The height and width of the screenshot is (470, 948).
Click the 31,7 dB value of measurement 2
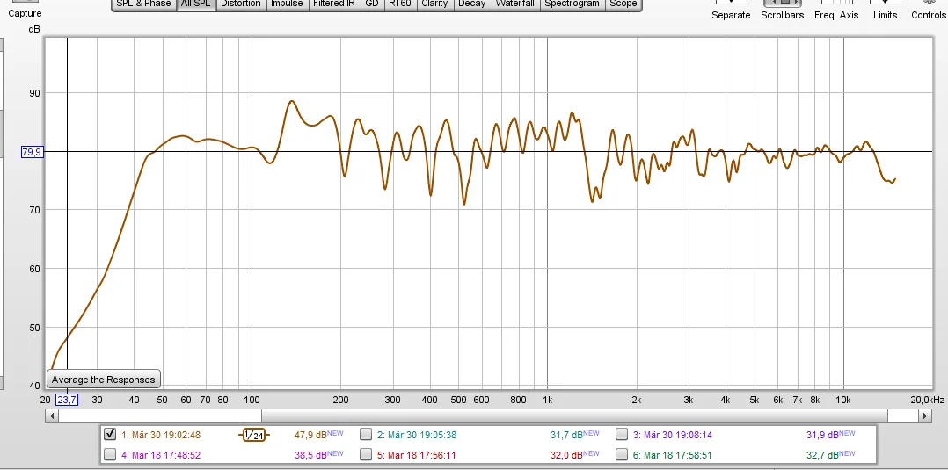tap(568, 435)
